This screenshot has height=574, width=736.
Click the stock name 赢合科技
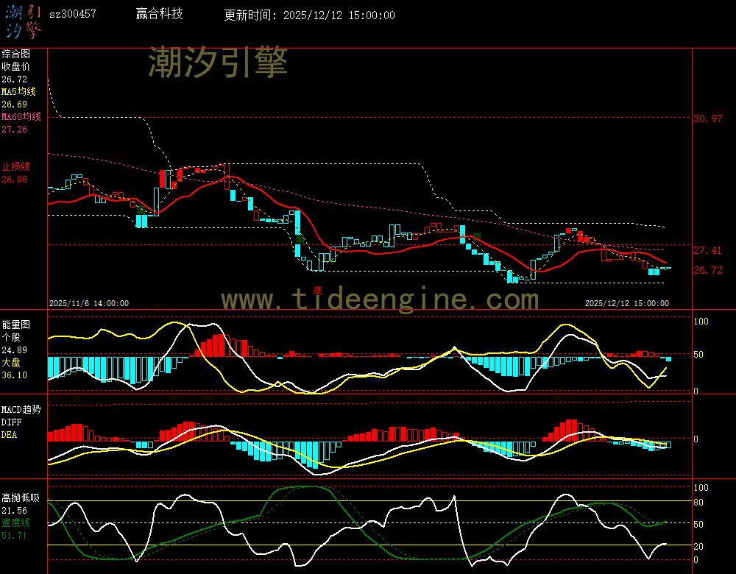(160, 14)
